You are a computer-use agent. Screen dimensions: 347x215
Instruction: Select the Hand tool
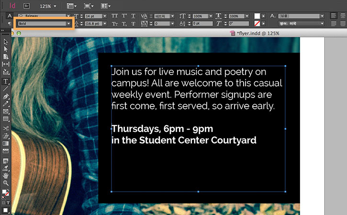tap(6, 176)
